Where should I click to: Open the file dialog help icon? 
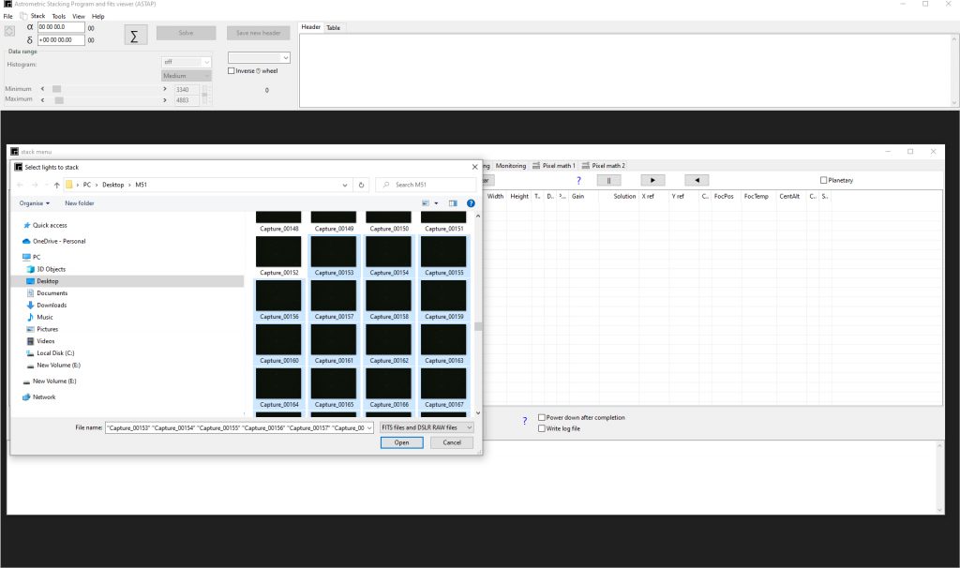coord(471,203)
